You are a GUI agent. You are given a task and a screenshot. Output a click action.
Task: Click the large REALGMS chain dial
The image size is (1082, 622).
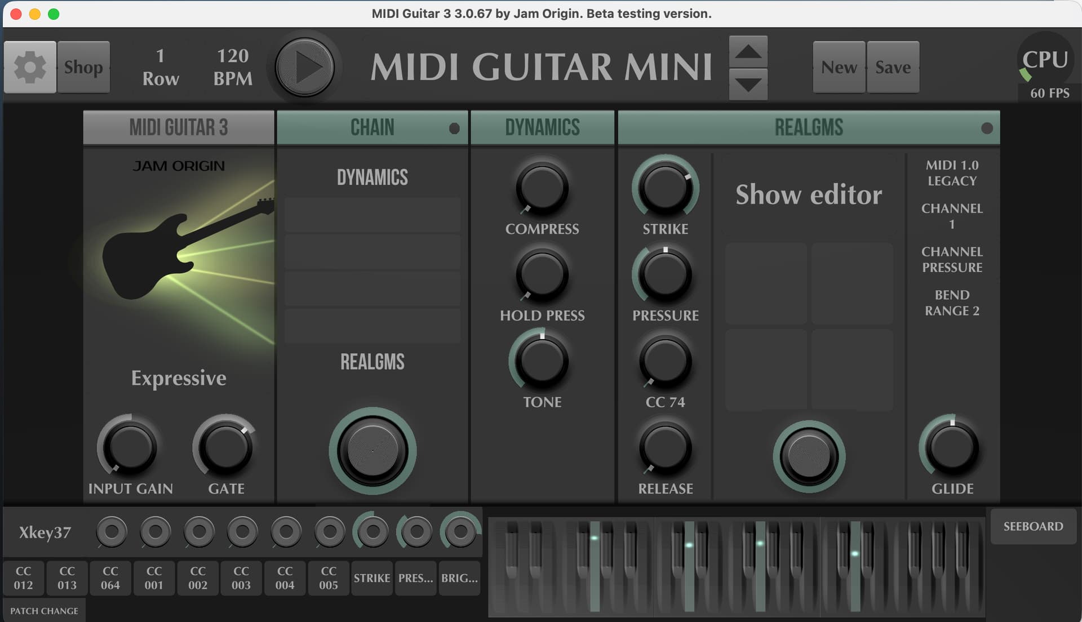(x=373, y=451)
